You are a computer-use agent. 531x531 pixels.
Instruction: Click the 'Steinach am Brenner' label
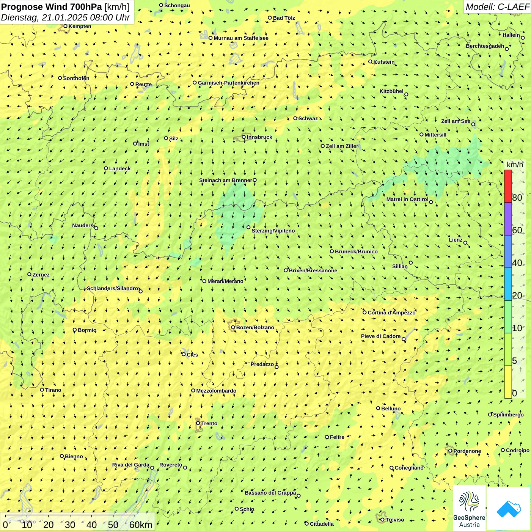click(226, 180)
